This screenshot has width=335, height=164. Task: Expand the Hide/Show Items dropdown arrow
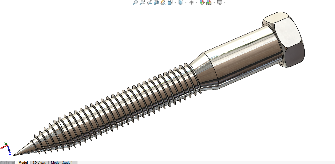pos(196,2)
